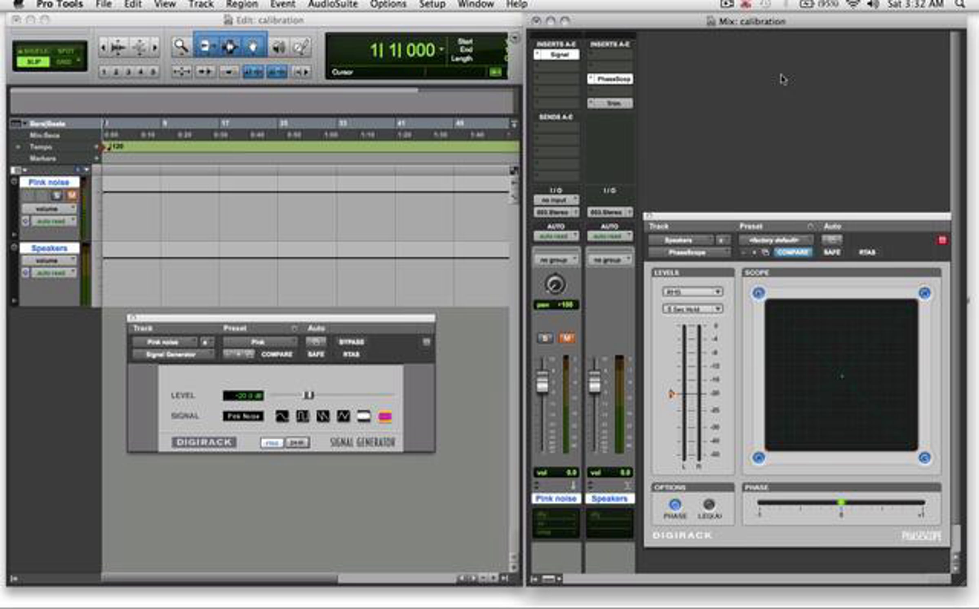Open the File menu
Screen dimensions: 979x609
[104, 4]
